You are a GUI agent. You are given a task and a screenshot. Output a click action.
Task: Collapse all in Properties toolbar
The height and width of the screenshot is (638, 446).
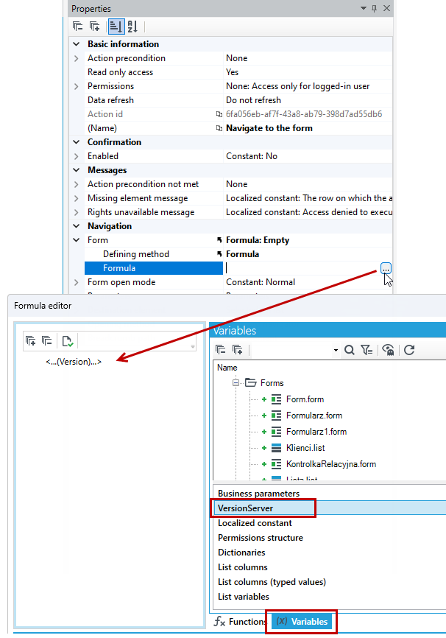coord(78,27)
